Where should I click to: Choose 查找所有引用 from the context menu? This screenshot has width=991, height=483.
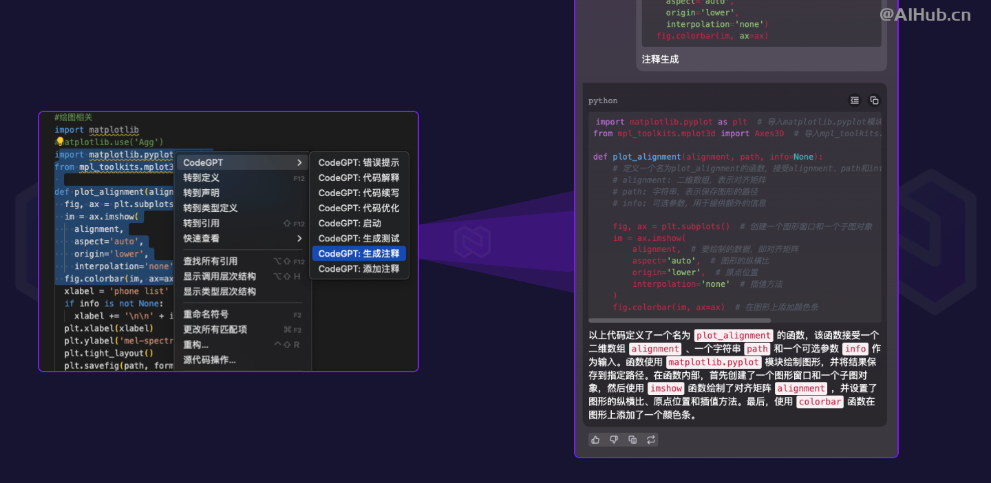pyautogui.click(x=243, y=261)
